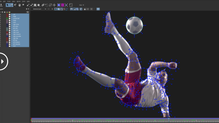Select the Add Point tool
The image size is (219, 123).
click(15, 5)
